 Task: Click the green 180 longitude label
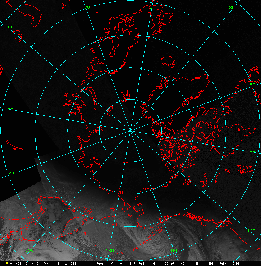tap(110, 251)
